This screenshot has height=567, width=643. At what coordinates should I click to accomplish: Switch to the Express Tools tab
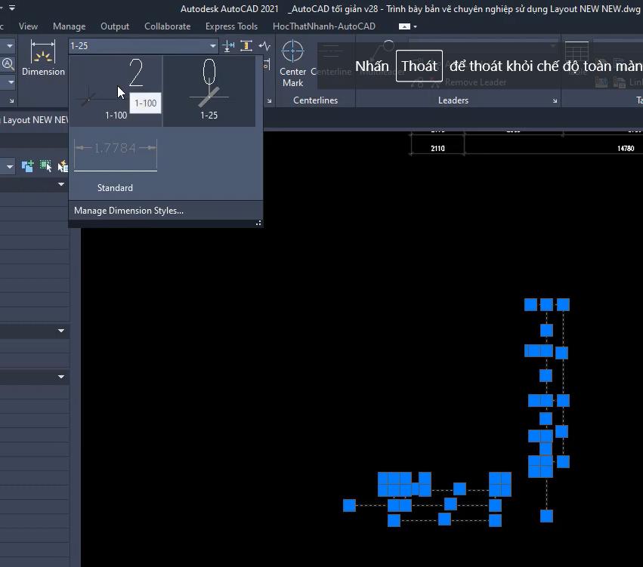click(231, 26)
